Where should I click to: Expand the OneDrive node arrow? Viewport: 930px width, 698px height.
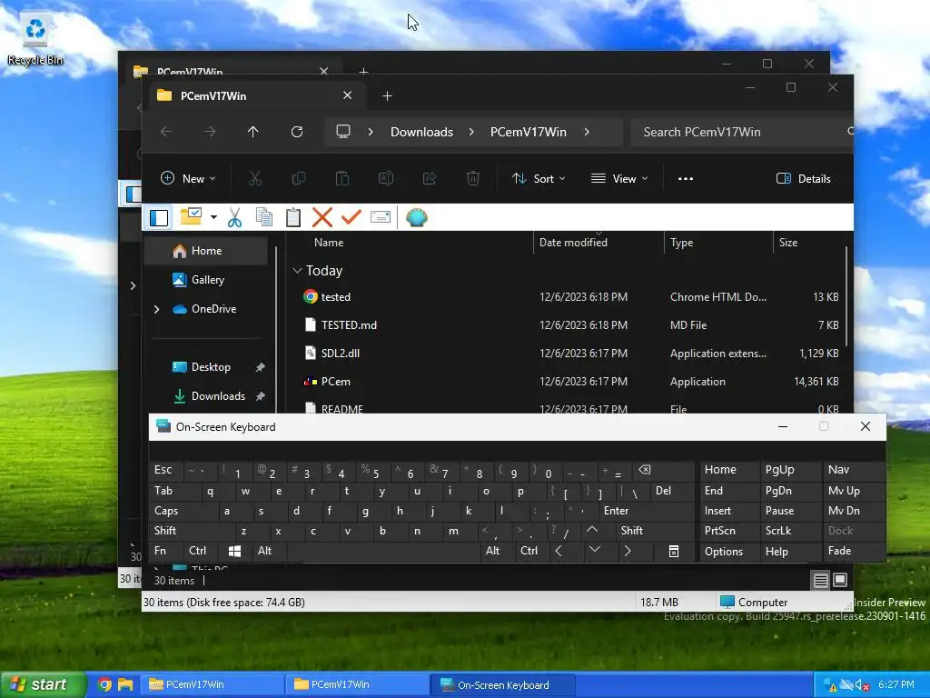(156, 309)
